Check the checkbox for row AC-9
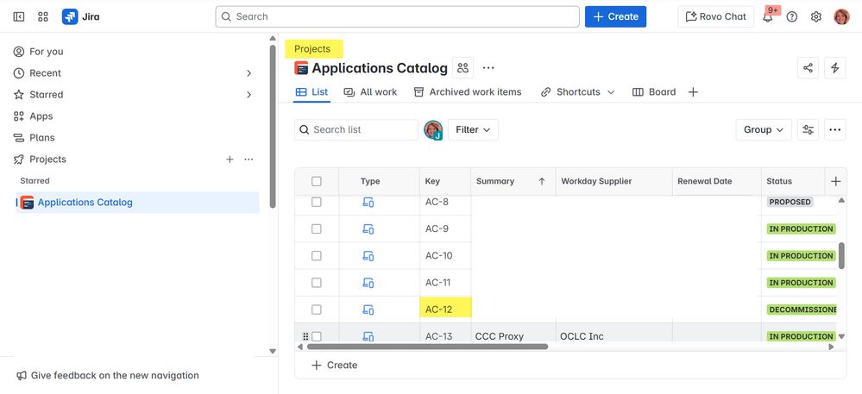 (317, 229)
